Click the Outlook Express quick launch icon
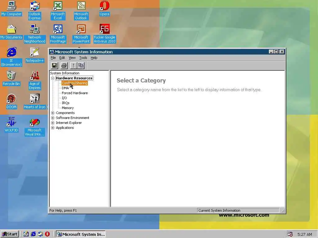This screenshot has width=318, height=238. 40,234
